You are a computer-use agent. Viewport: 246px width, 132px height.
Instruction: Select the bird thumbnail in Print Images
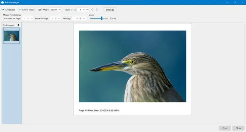11,36
